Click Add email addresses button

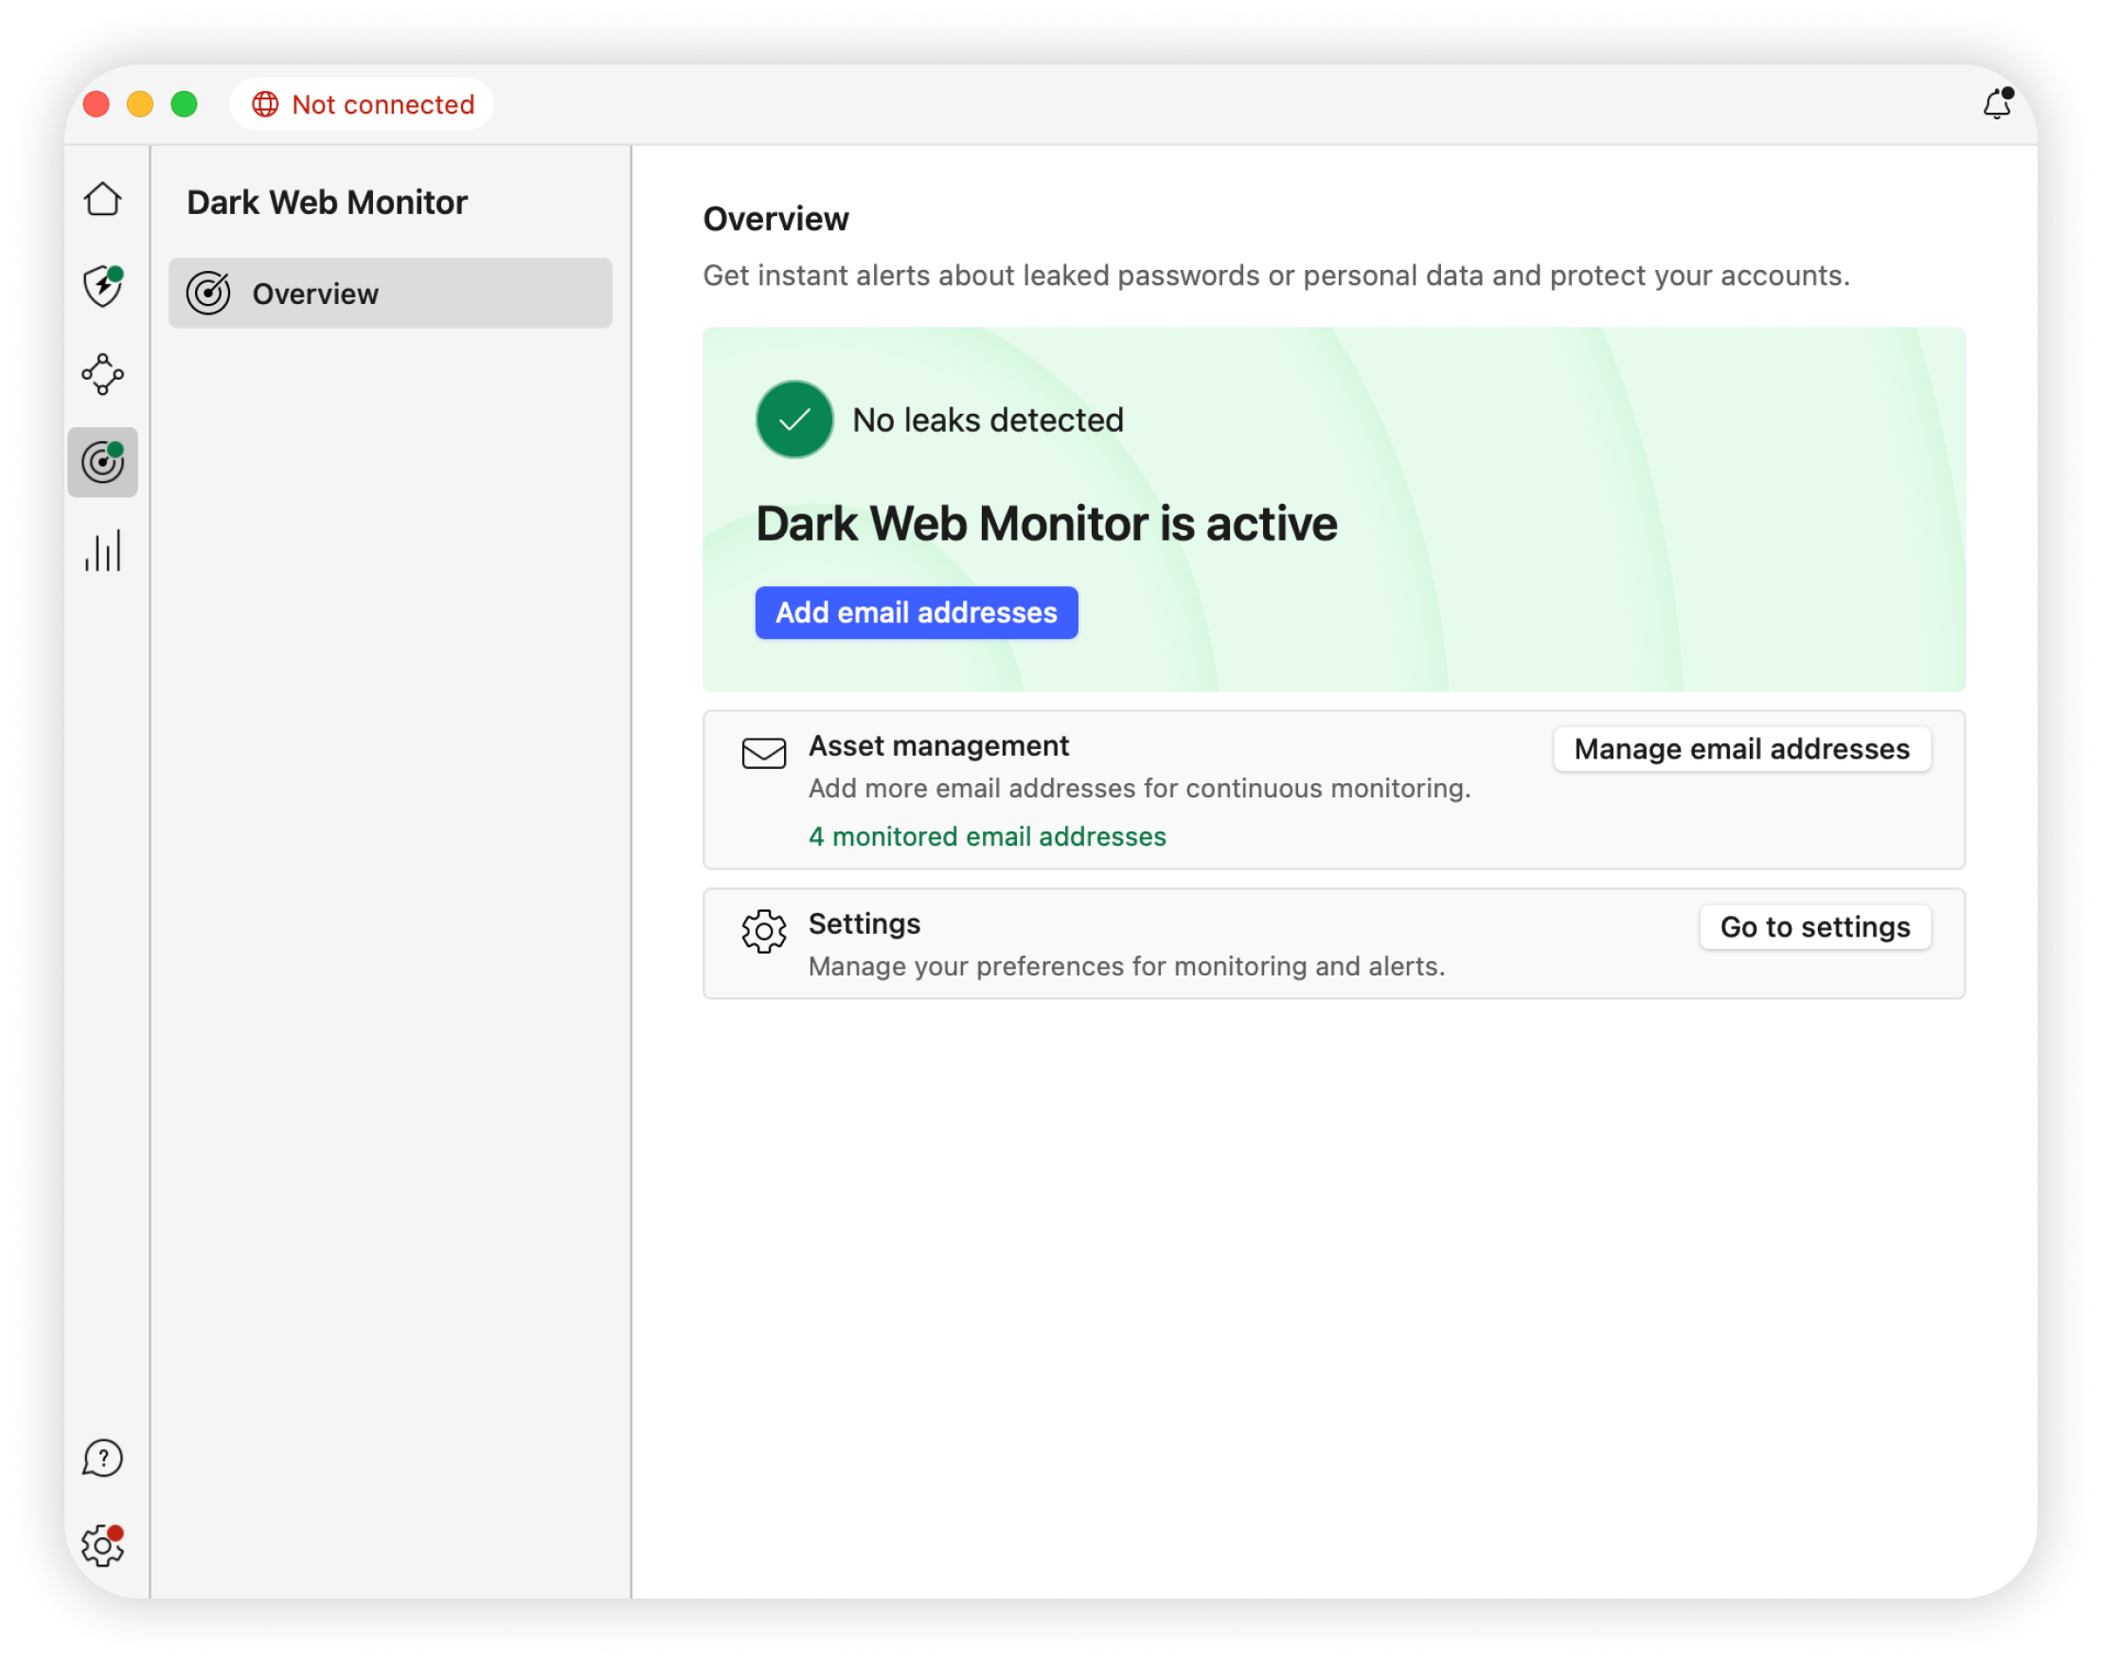917,613
